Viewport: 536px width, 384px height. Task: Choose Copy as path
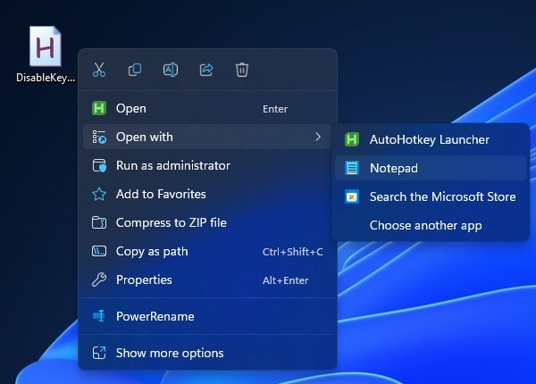[207, 252]
